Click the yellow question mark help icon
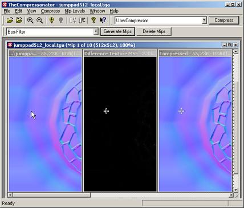 pyautogui.click(x=93, y=20)
